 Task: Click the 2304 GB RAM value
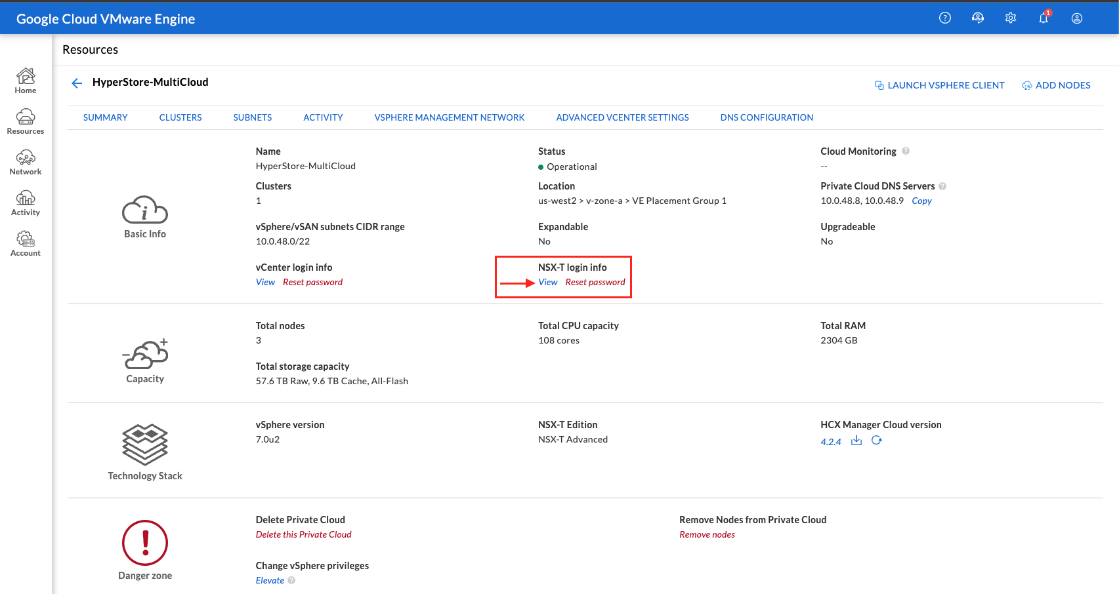pos(839,340)
